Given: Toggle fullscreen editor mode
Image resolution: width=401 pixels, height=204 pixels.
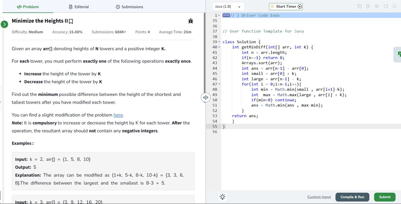Looking at the screenshot, I should click(394, 7).
